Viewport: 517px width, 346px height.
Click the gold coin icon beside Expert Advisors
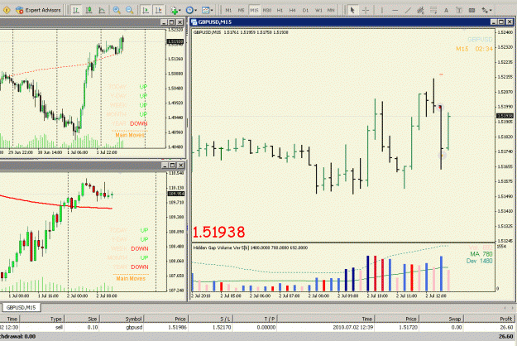(x=7, y=10)
